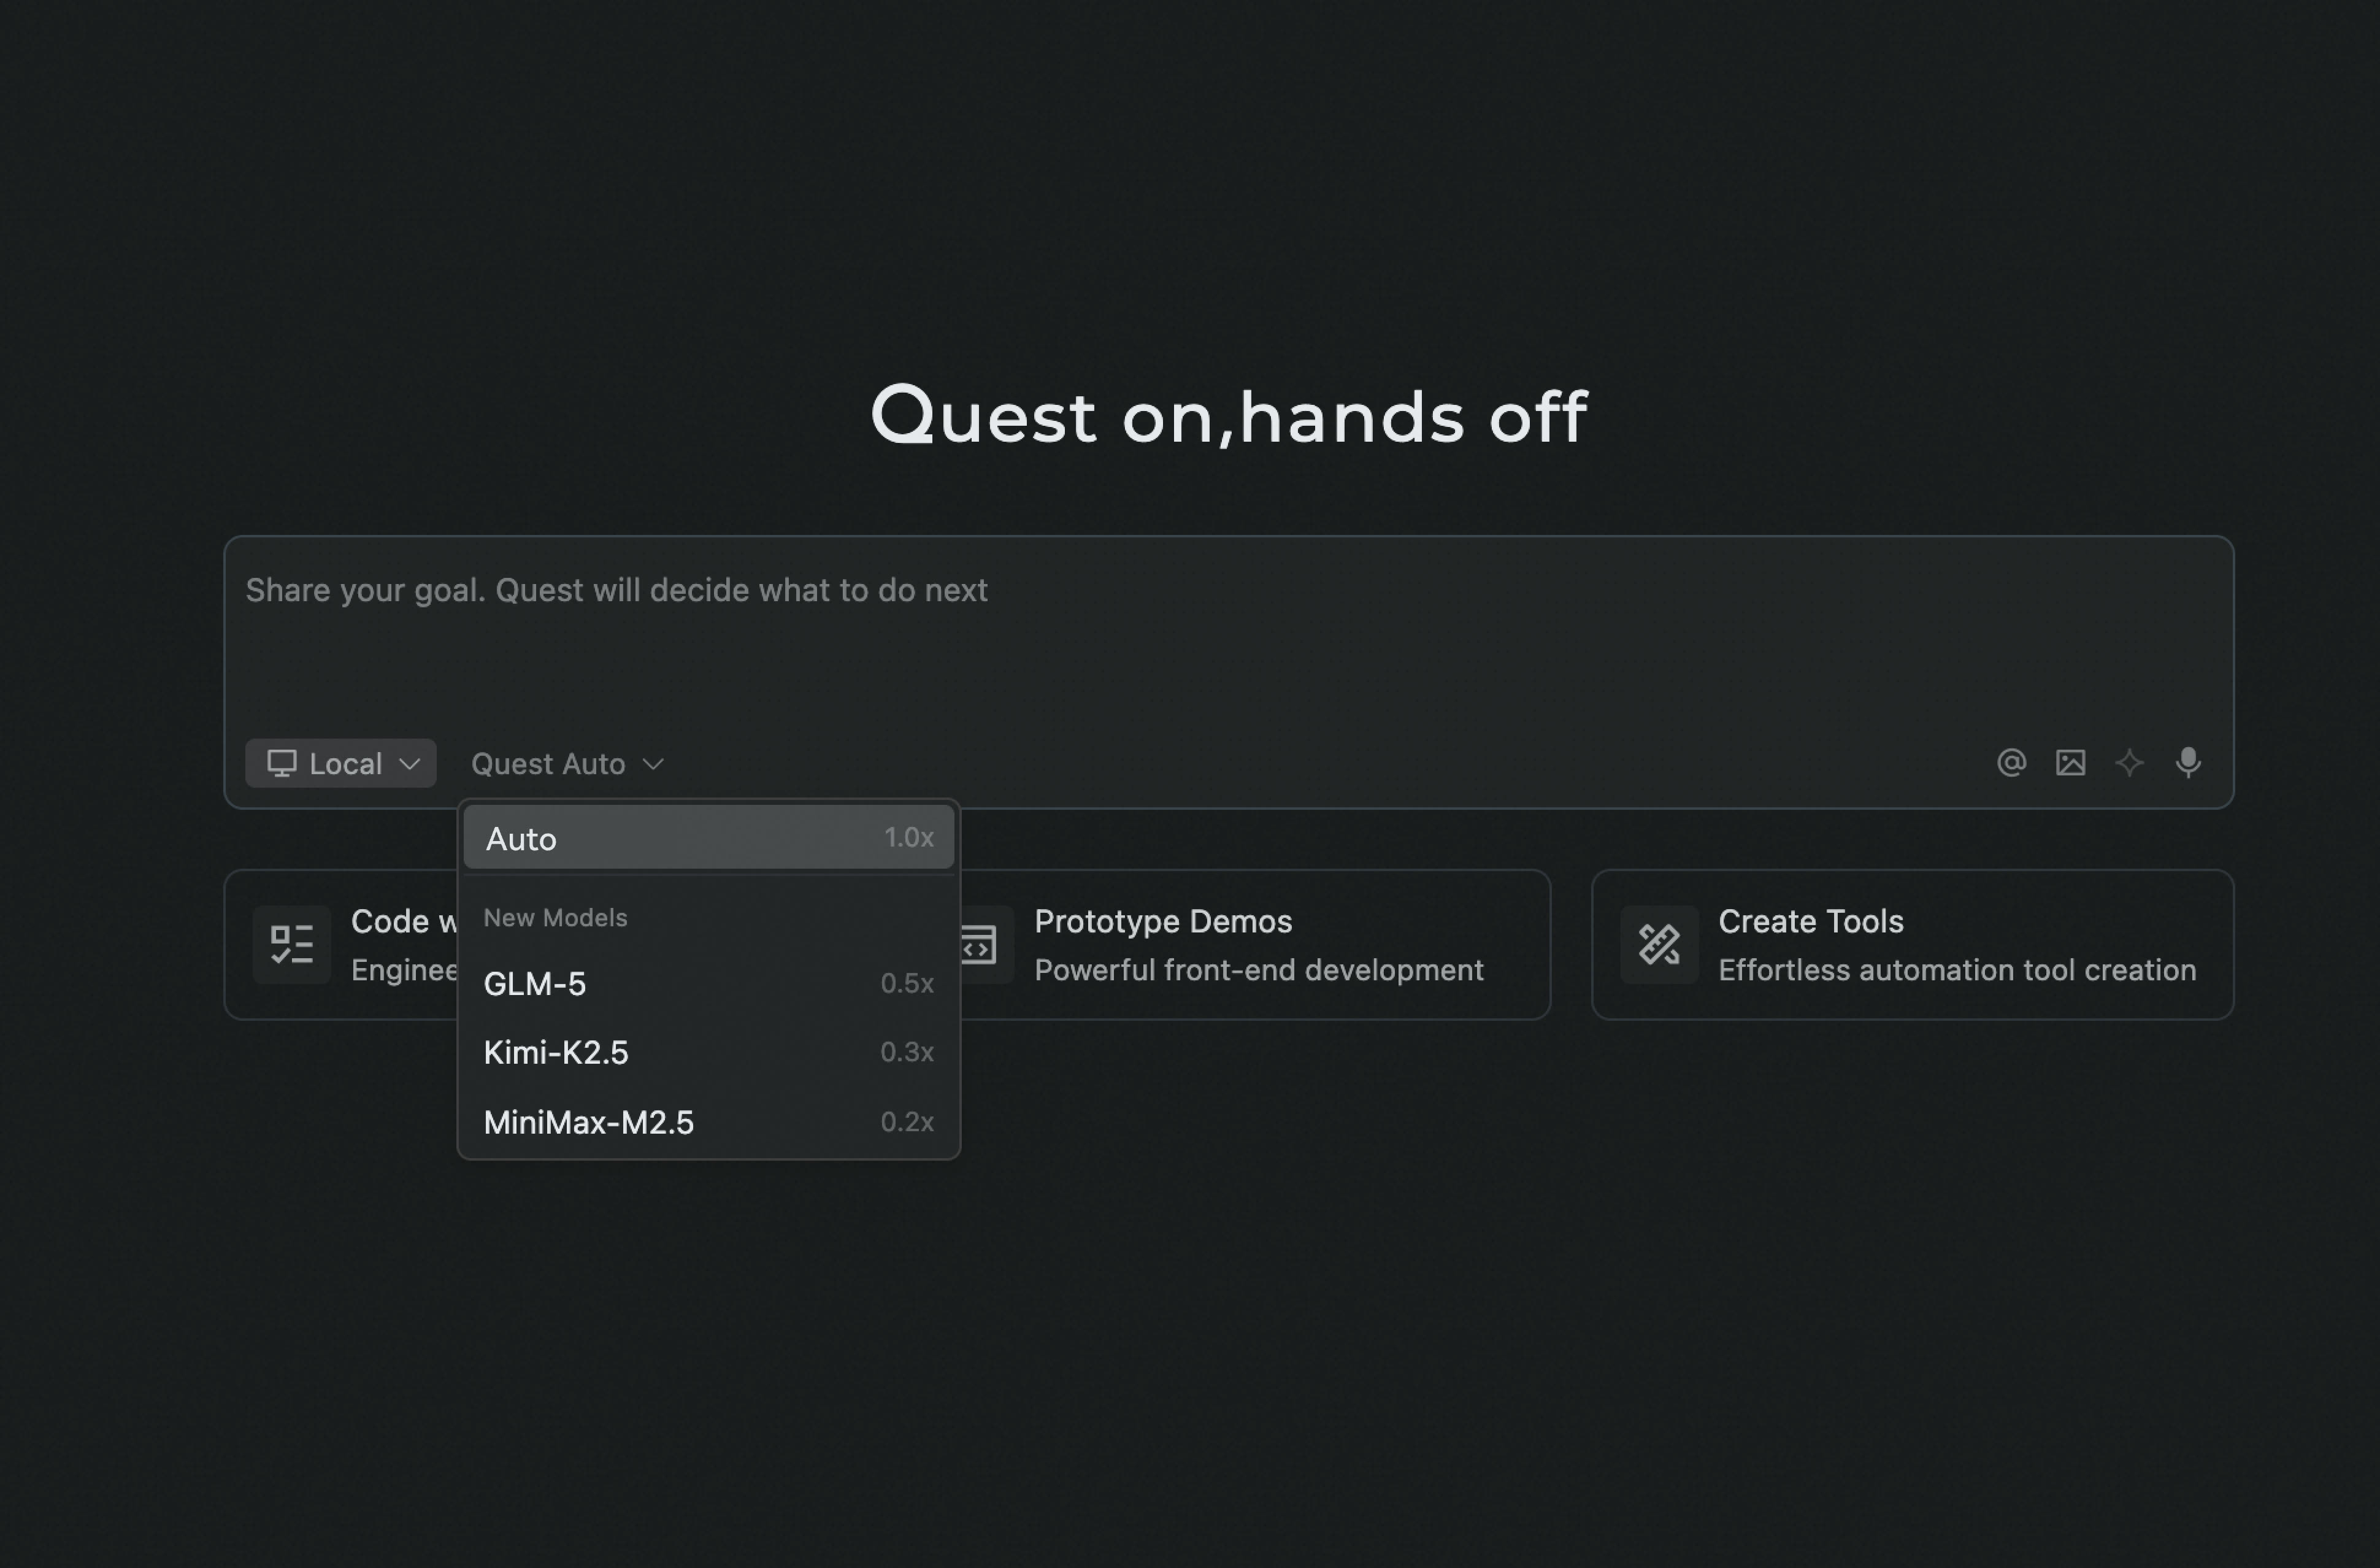Collapse the Quest Auto model dropdown
The height and width of the screenshot is (1568, 2380).
548,764
